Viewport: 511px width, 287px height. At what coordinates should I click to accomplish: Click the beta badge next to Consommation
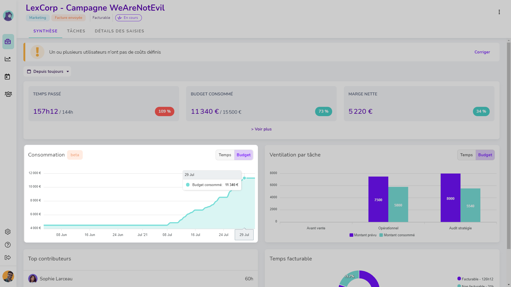(x=75, y=155)
